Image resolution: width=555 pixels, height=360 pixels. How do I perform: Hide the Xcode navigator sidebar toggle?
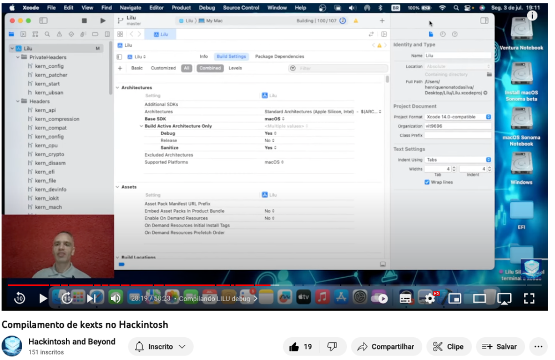[x=43, y=21]
